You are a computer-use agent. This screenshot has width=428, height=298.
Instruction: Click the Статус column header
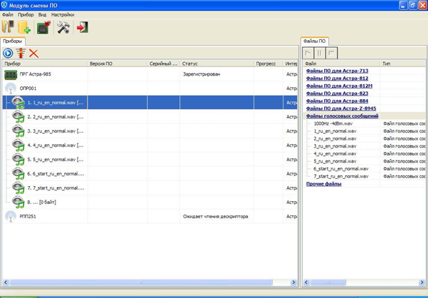coord(190,63)
